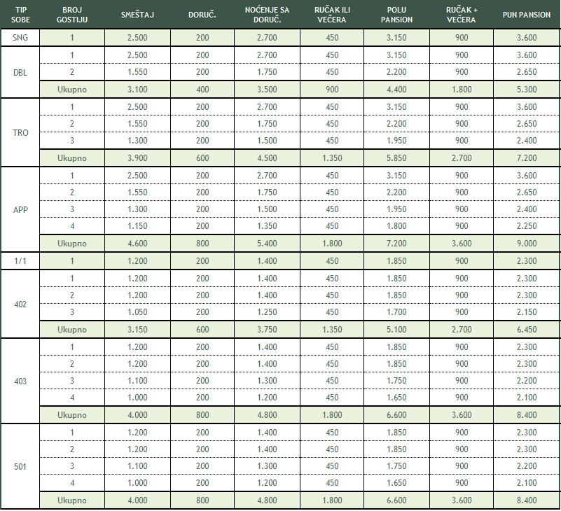Click 3.500 in the DBL Ukupno row
This screenshot has height=511, width=561.
click(267, 90)
